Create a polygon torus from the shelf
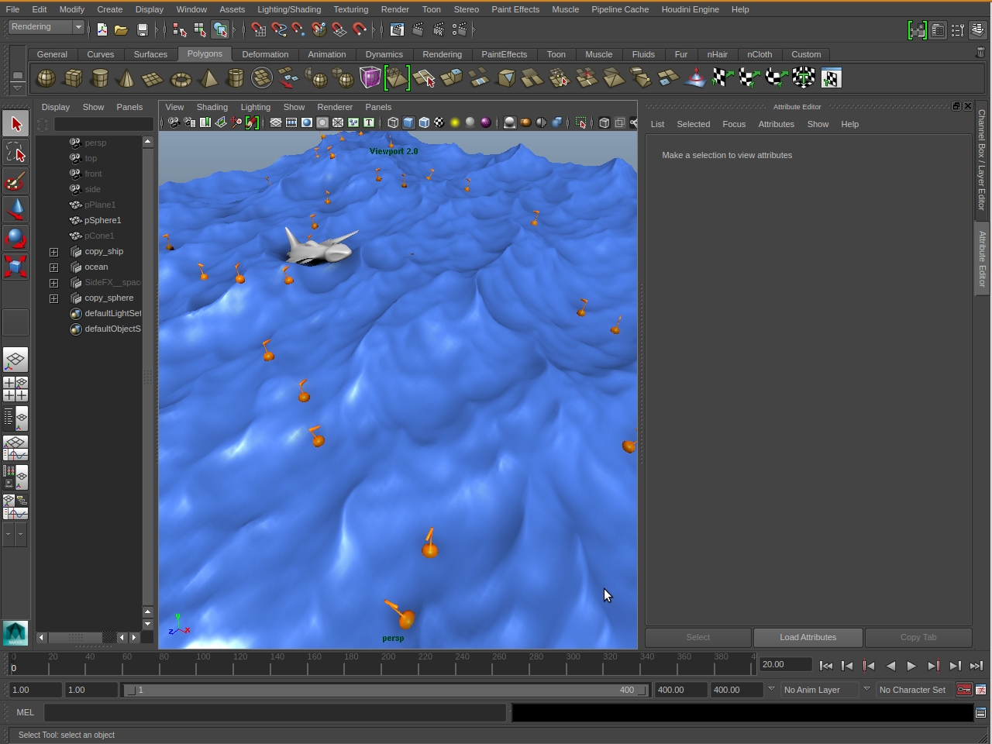992x744 pixels. coord(181,78)
